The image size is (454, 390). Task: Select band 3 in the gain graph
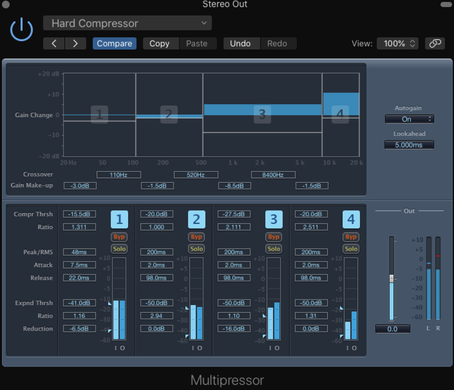coord(262,114)
